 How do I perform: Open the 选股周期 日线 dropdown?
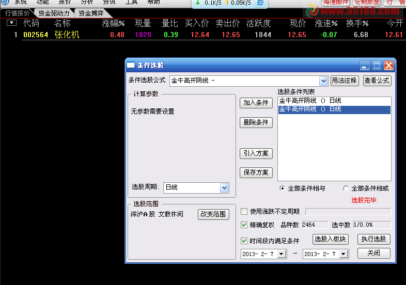(x=224, y=187)
